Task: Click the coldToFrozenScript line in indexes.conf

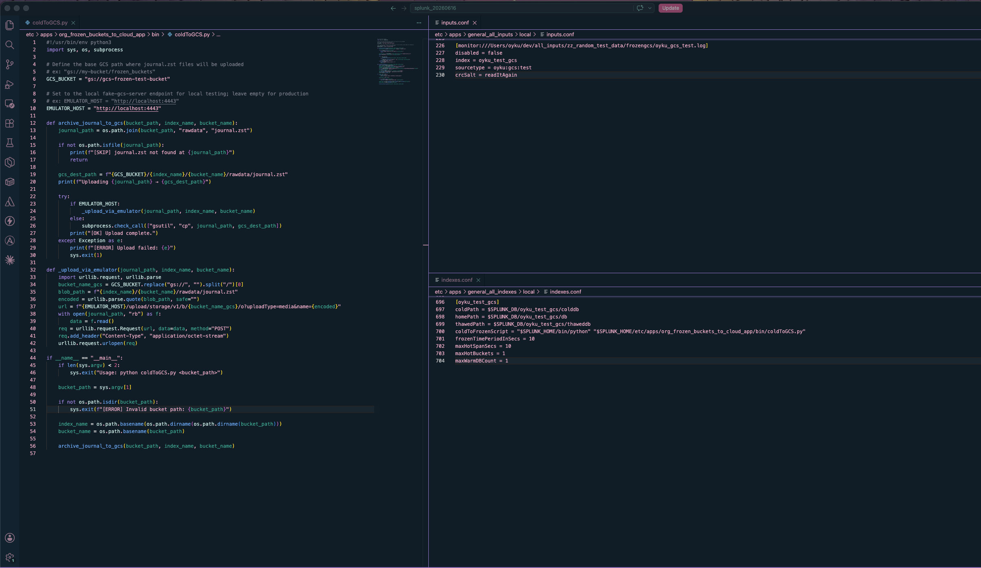Action: (630, 332)
